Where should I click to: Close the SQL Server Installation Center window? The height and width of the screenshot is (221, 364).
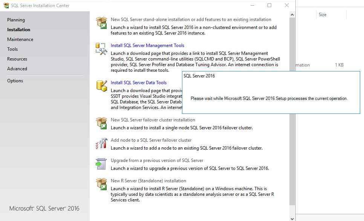tap(287, 5)
